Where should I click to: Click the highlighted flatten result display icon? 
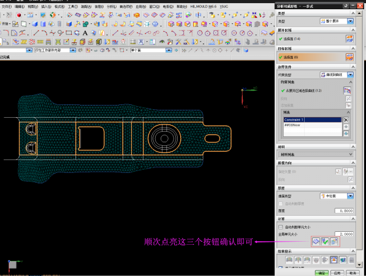(334, 259)
